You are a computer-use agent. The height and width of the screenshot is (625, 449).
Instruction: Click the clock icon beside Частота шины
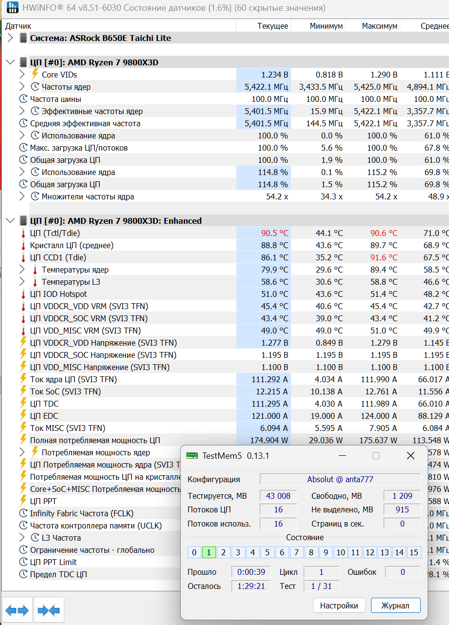(23, 99)
